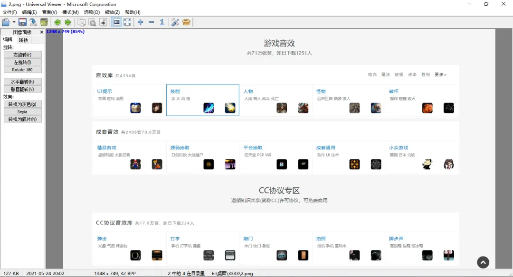
Task: Go to next file with green right arrow
Action: click(68, 22)
